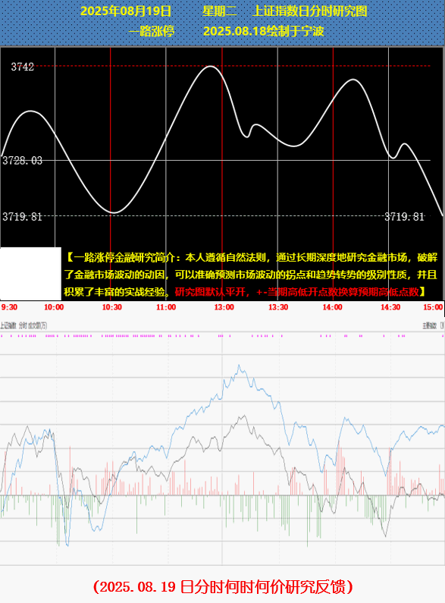Click the 15:00 closing time label
445x603 pixels.
433,307
